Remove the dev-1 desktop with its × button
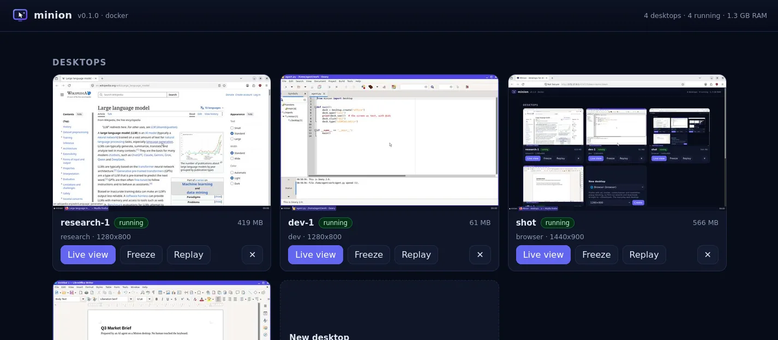The image size is (778, 340). click(480, 254)
